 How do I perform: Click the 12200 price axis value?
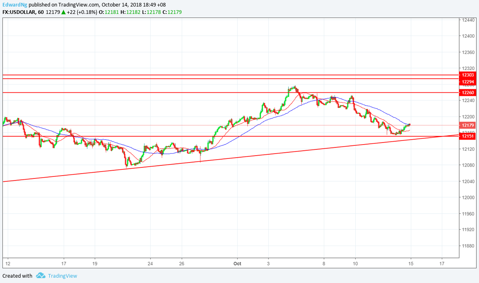coord(468,117)
